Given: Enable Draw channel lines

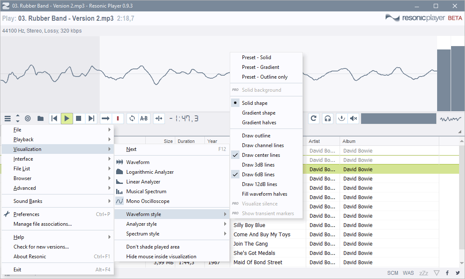Looking at the screenshot, I should tap(266, 145).
